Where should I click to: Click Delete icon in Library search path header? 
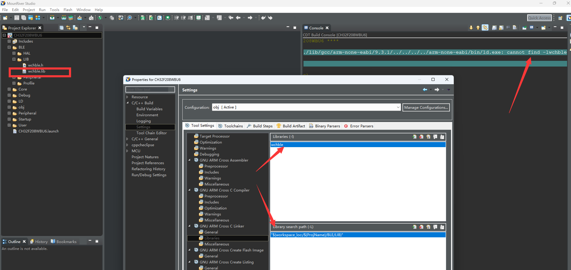(421, 227)
